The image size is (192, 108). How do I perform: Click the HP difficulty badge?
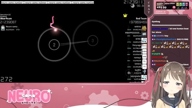click(x=187, y=4)
